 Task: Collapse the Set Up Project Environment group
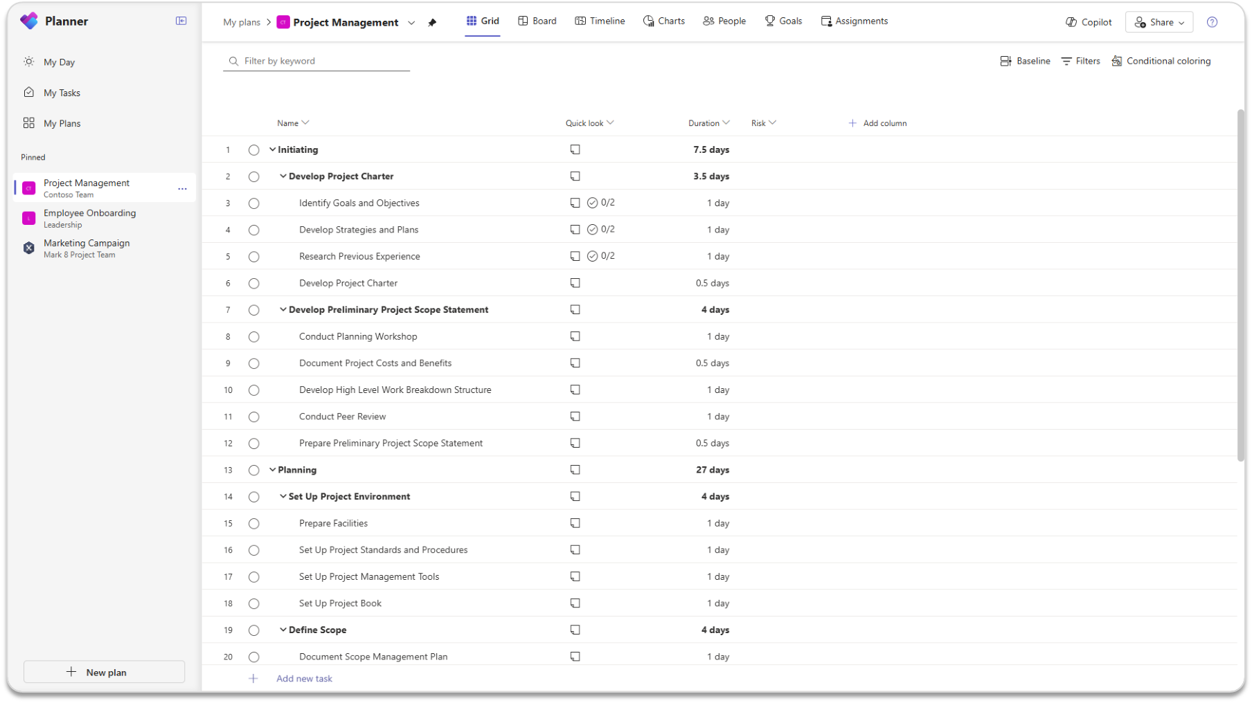coord(283,497)
